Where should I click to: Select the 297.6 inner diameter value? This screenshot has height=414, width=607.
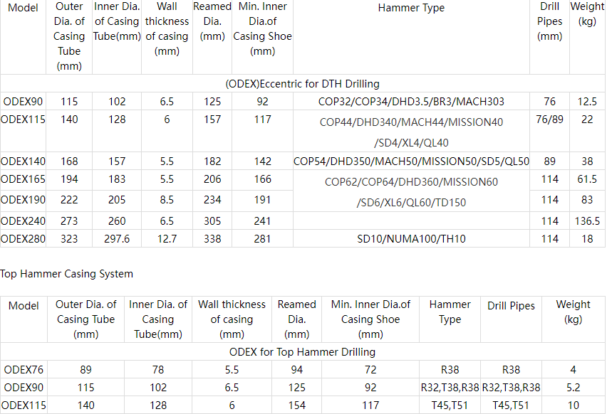(116, 239)
